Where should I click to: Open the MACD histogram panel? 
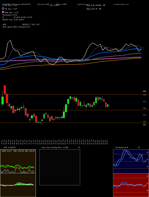pyautogui.click(x=18, y=185)
